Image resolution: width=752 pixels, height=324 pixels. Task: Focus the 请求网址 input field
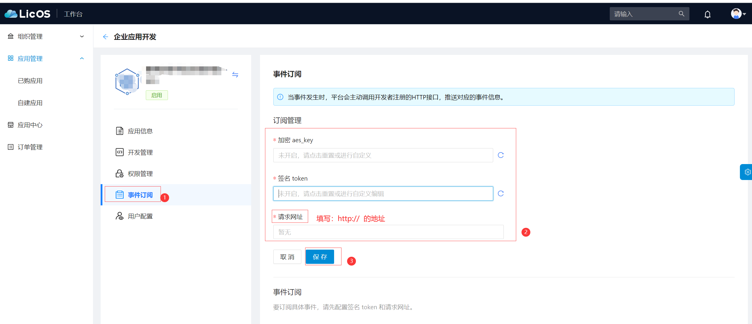tap(388, 232)
